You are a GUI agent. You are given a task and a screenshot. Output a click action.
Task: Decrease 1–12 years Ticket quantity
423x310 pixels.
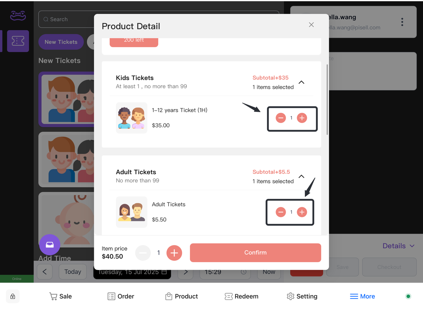pos(281,118)
